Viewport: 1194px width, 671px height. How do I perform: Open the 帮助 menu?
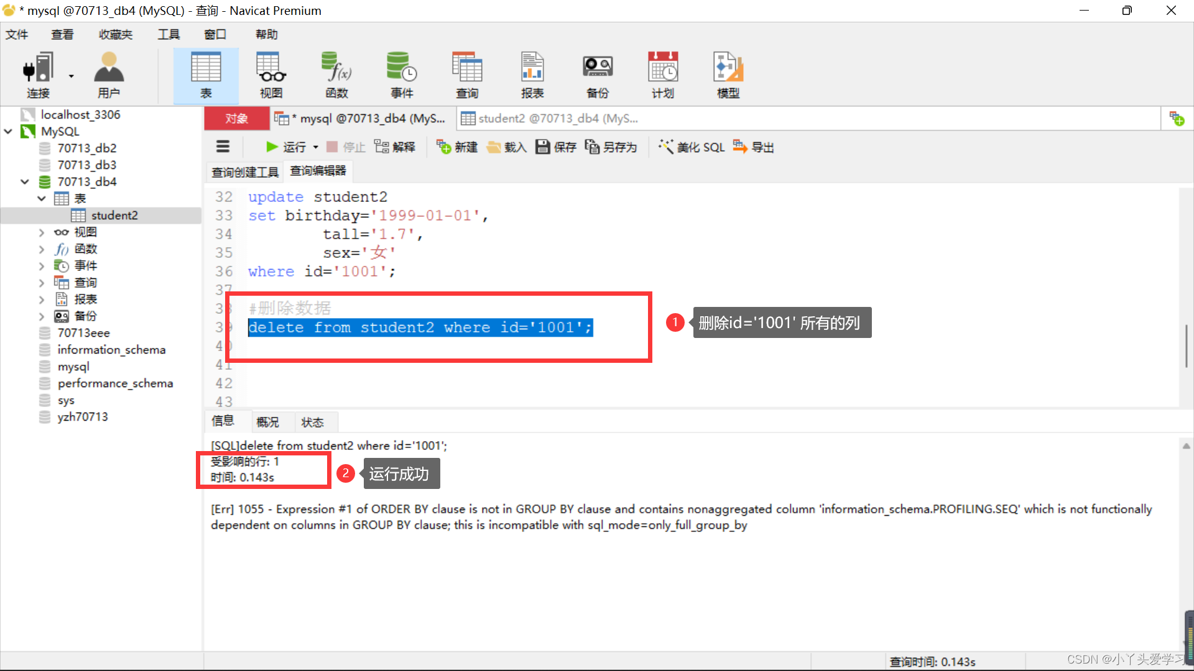pos(267,34)
